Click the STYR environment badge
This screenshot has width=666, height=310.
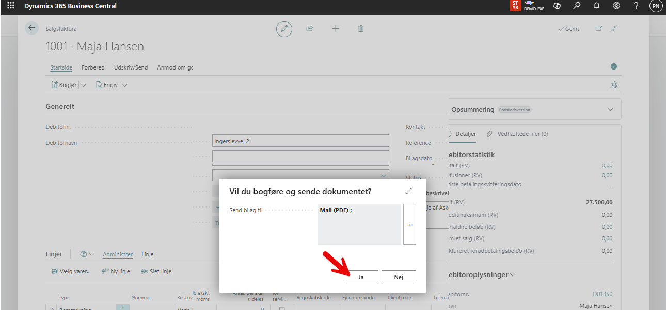pos(515,6)
